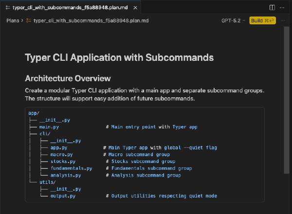292x214 pixels.
Task: Click the app/ root folder line
Action: [x=34, y=113]
